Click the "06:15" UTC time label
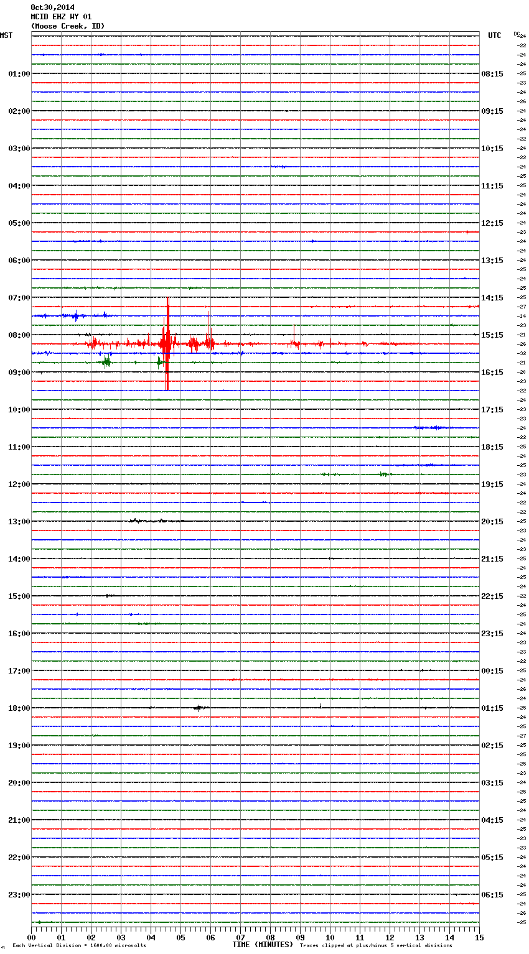Screen dimensions: 529x954 click(492, 895)
